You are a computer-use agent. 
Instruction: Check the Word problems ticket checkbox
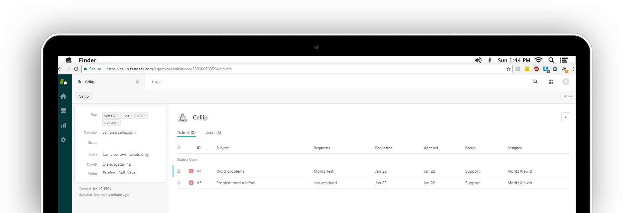179,171
